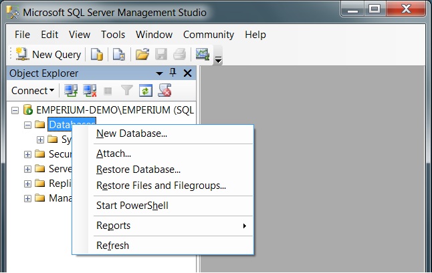Screen dimensions: 432x273
Task: Close the Object Explorer panel
Action: click(187, 73)
